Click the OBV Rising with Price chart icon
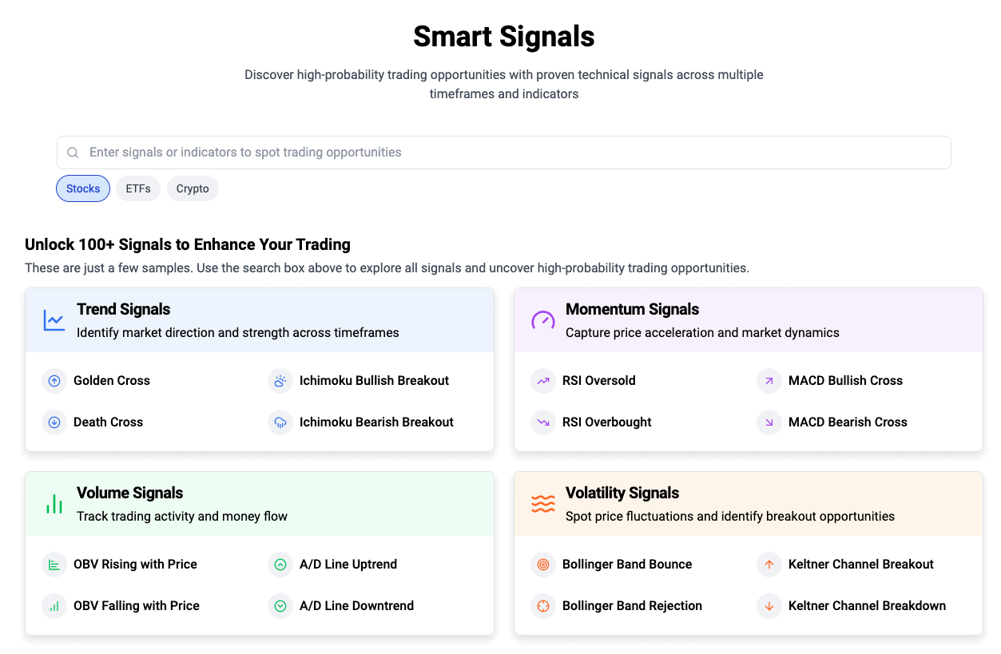The image size is (1001, 654). 54,565
